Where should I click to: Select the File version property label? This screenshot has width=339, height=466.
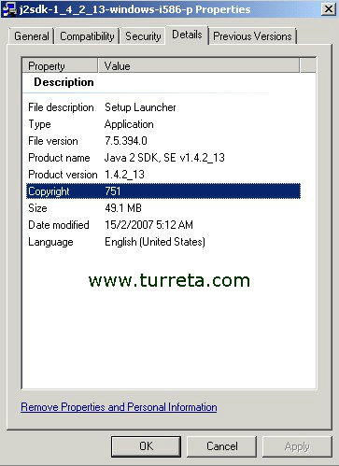pos(53,141)
